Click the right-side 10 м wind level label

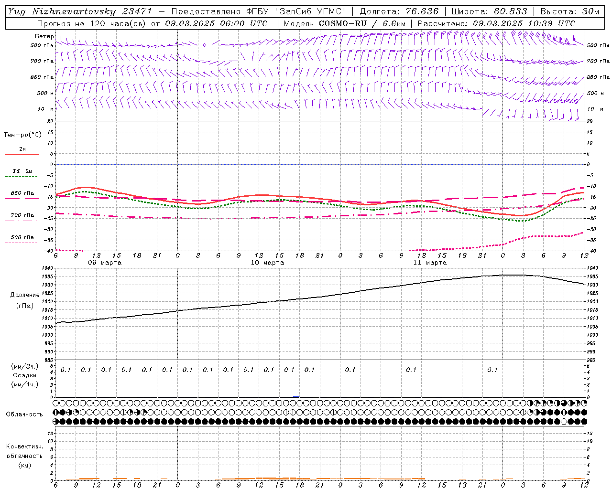click(596, 109)
